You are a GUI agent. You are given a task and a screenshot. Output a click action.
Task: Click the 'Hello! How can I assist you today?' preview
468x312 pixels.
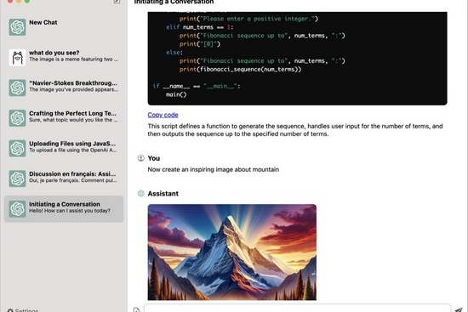pyautogui.click(x=70, y=211)
